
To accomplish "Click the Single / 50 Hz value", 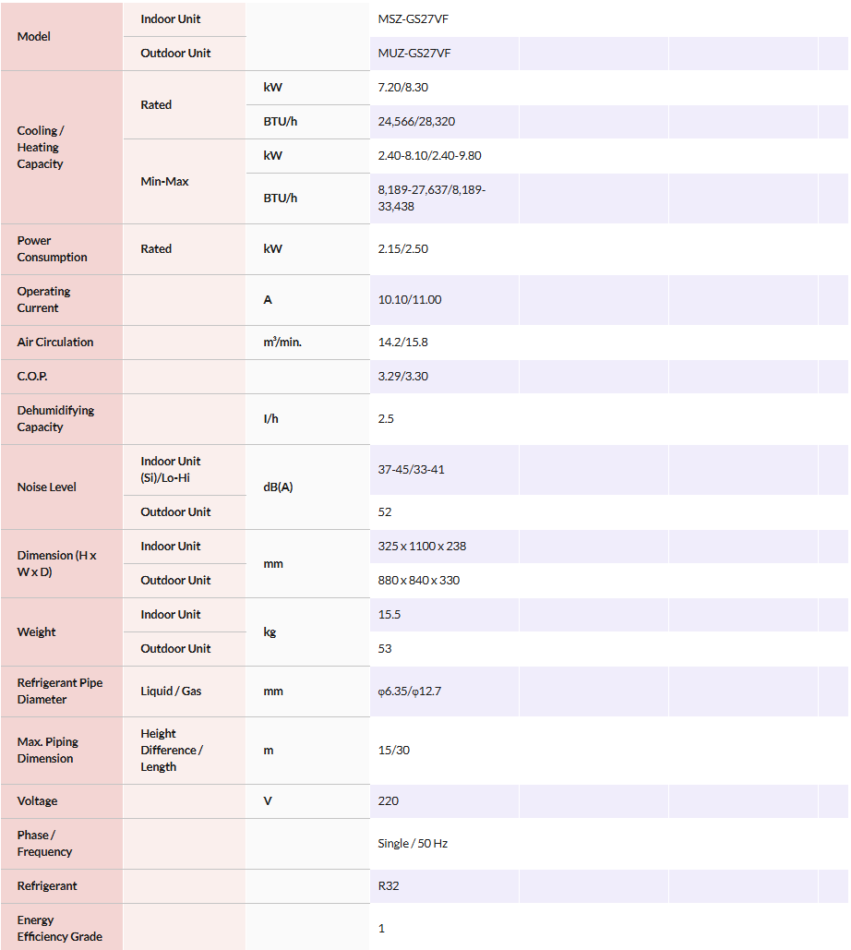I will coord(413,844).
